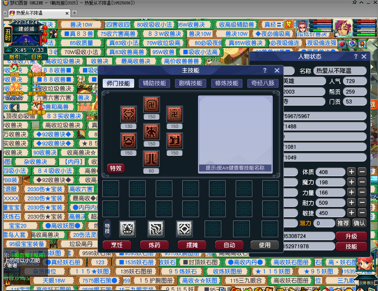Decrease 魔力 with minus button
Screen dimensions: 378x291
(362, 182)
